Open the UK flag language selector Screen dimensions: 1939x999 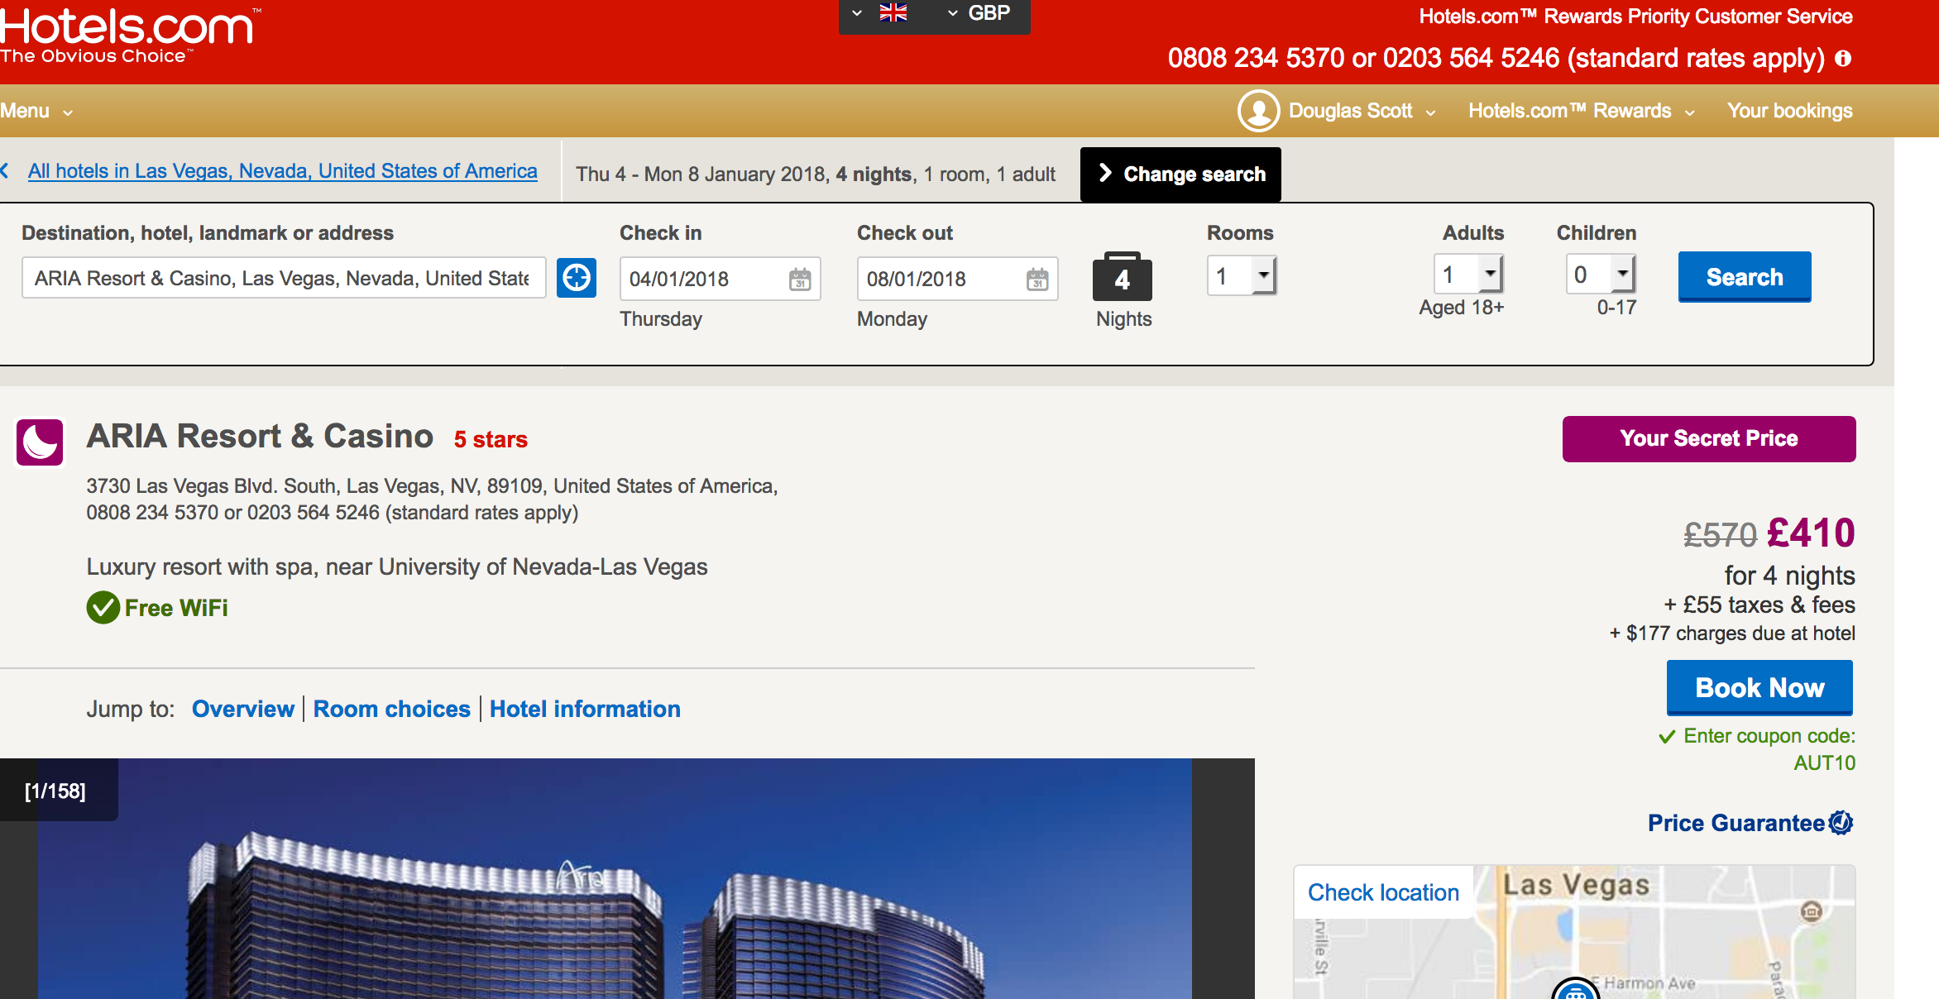tap(881, 13)
